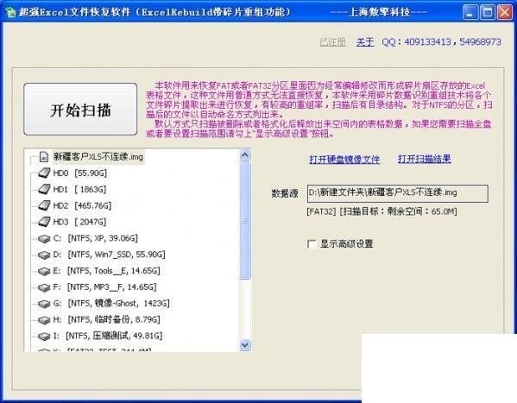Image resolution: width=517 pixels, height=403 pixels.
Task: Select C: [NTFS, XP, 39.06G] entry
Action: 95,238
